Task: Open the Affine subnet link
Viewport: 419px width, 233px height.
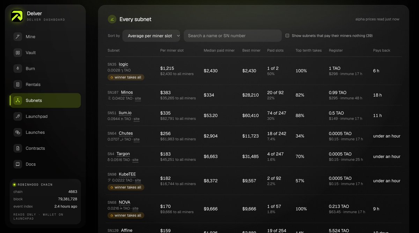Action: tap(127, 231)
